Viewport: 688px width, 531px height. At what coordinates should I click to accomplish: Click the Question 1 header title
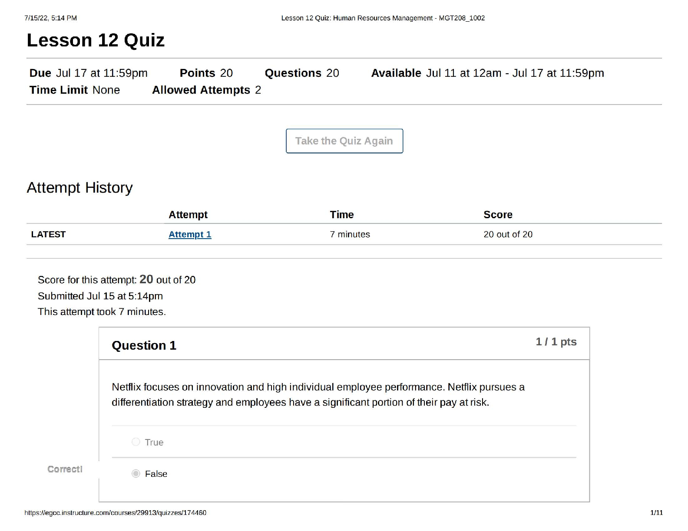pos(144,345)
